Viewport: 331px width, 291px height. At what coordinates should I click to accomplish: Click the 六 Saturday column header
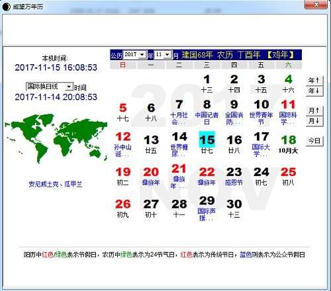[289, 65]
